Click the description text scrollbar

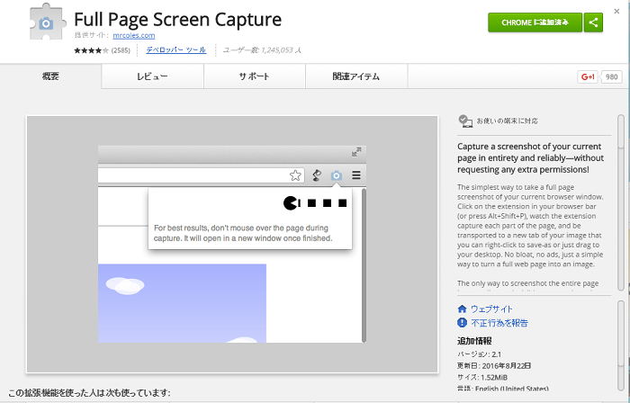click(x=621, y=202)
